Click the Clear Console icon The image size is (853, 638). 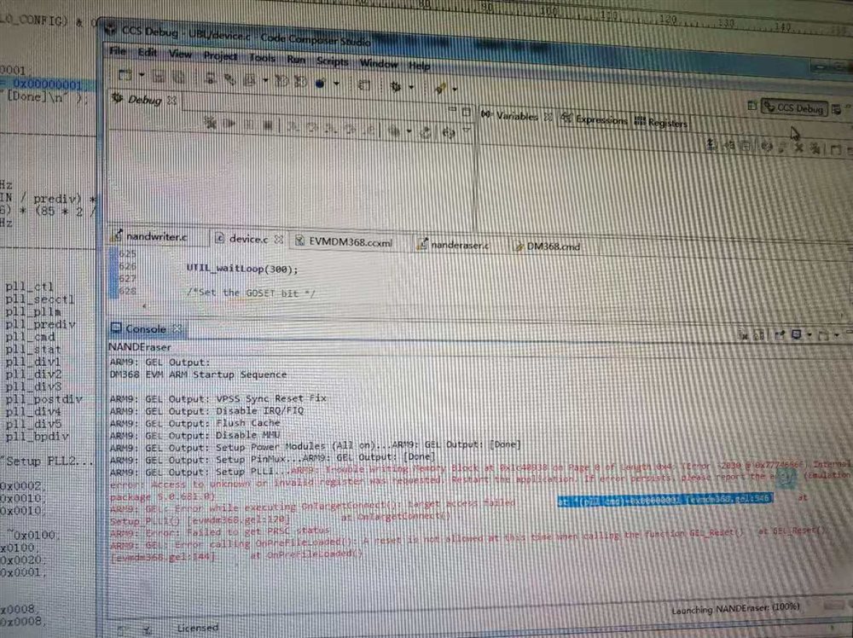point(744,335)
